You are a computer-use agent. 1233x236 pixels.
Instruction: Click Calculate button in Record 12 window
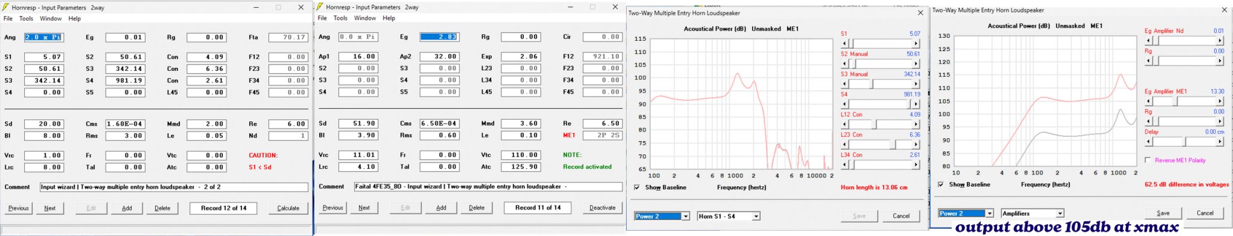pyautogui.click(x=288, y=208)
